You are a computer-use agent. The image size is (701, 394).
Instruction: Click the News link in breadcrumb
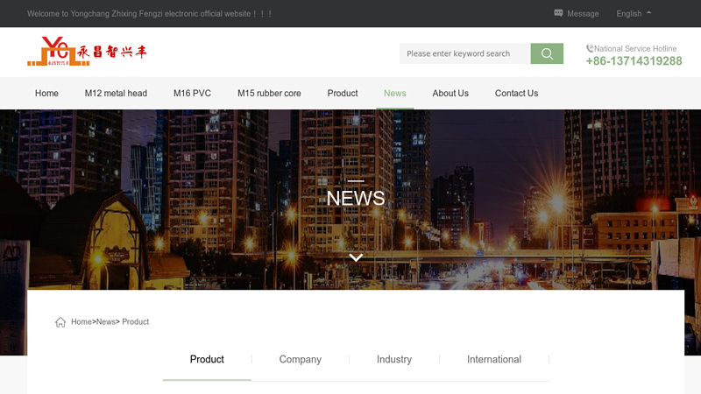click(x=105, y=322)
